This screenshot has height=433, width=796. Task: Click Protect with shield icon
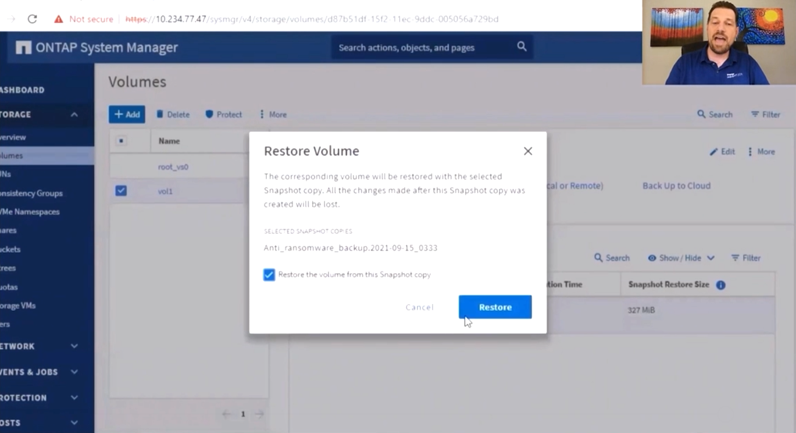point(224,114)
